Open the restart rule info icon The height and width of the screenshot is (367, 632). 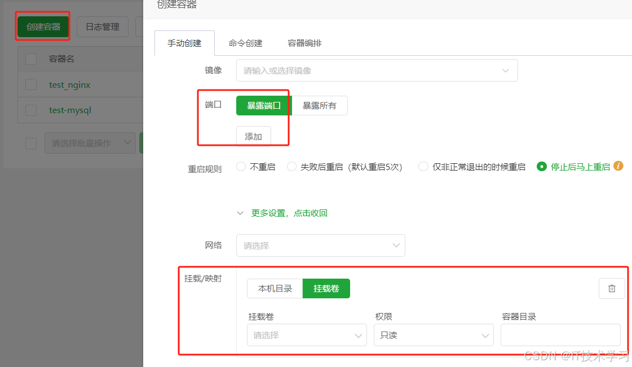pyautogui.click(x=618, y=166)
